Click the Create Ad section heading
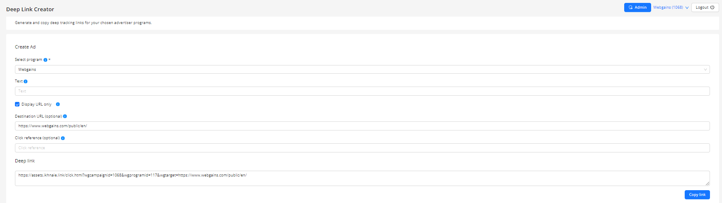This screenshot has width=722, height=203. (25, 47)
